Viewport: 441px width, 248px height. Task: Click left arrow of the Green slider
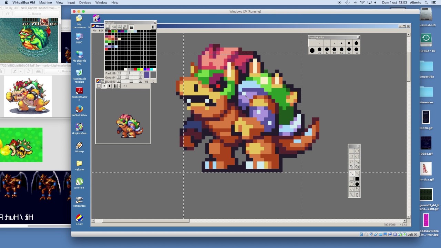point(119,77)
